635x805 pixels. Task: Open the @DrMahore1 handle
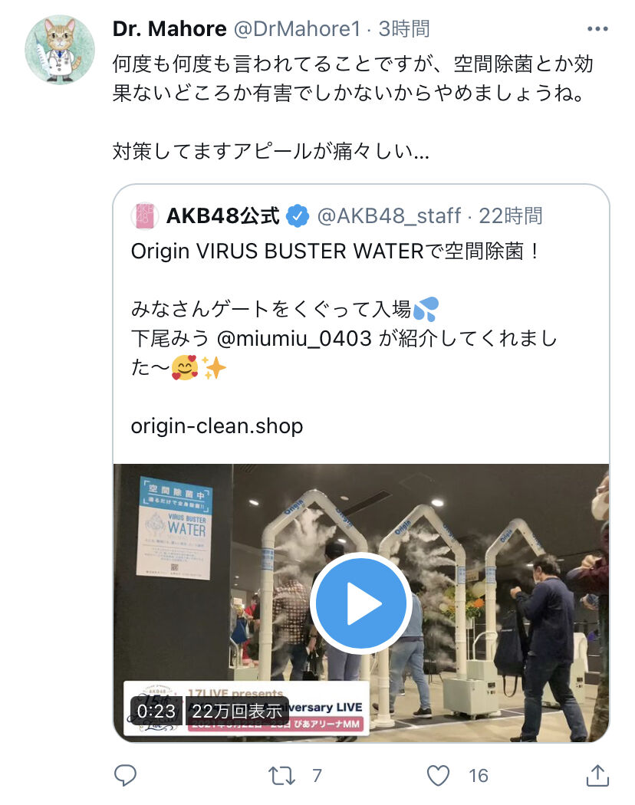298,29
